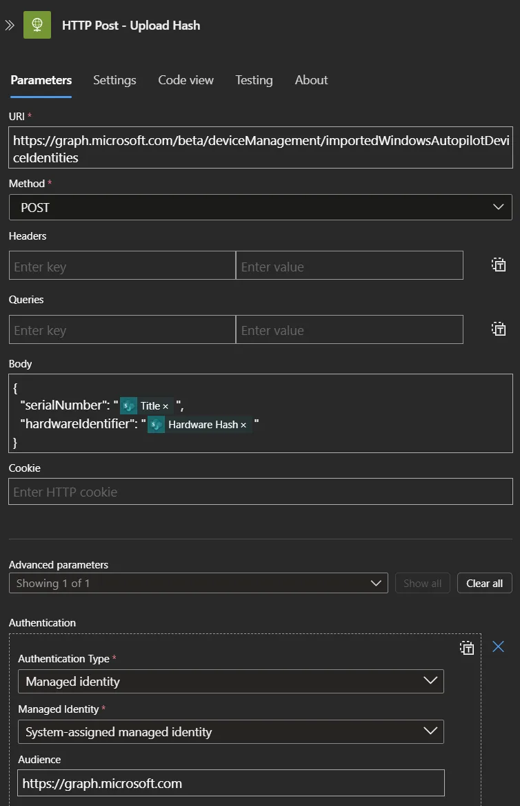Viewport: 520px width, 806px height.
Task: Click Queries Enter key field
Action: point(122,329)
